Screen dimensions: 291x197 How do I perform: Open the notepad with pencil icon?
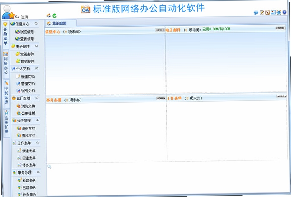tap(262, 12)
